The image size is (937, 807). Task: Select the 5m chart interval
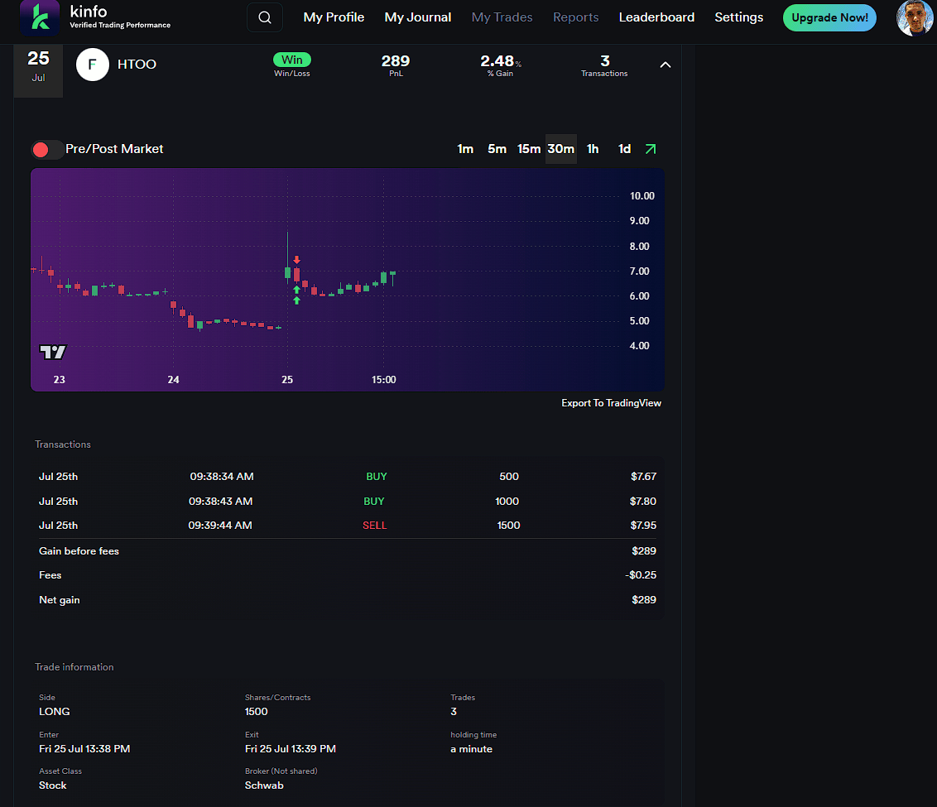click(x=497, y=149)
